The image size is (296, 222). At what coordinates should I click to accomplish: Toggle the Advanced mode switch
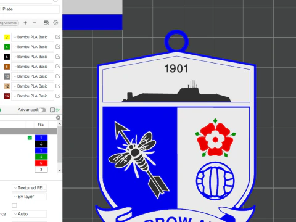coord(42,110)
